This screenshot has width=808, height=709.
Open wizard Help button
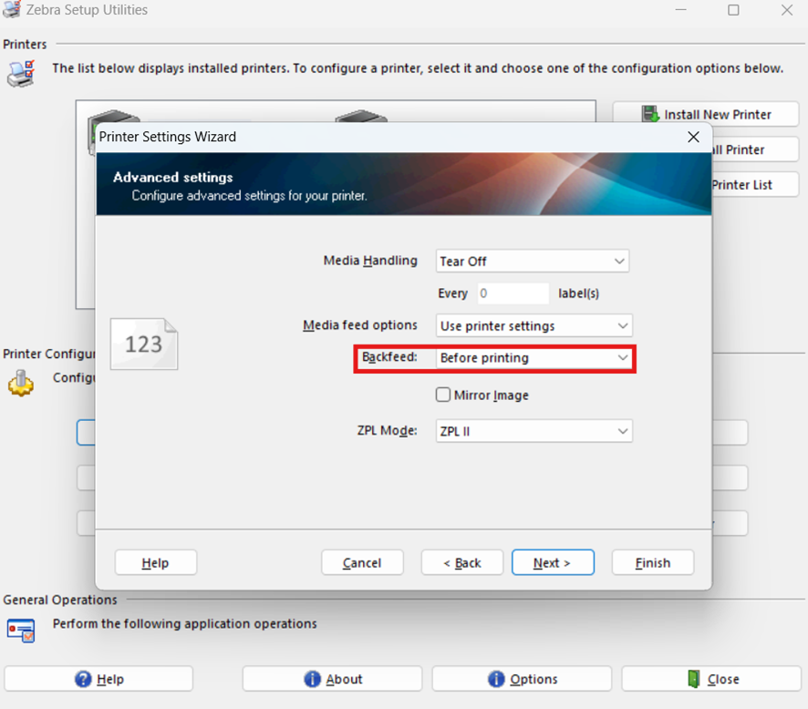click(x=156, y=562)
